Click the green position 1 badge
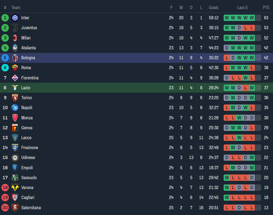273x215 pixels. click(x=5, y=18)
